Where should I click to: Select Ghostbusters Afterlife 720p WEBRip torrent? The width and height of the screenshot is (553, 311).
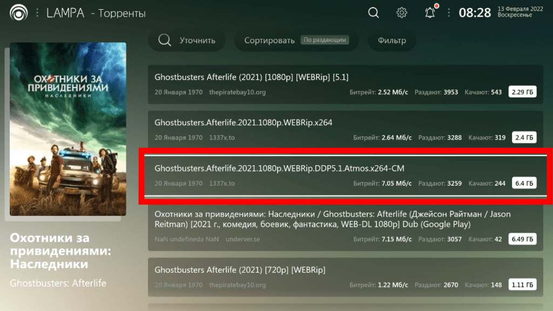[346, 276]
